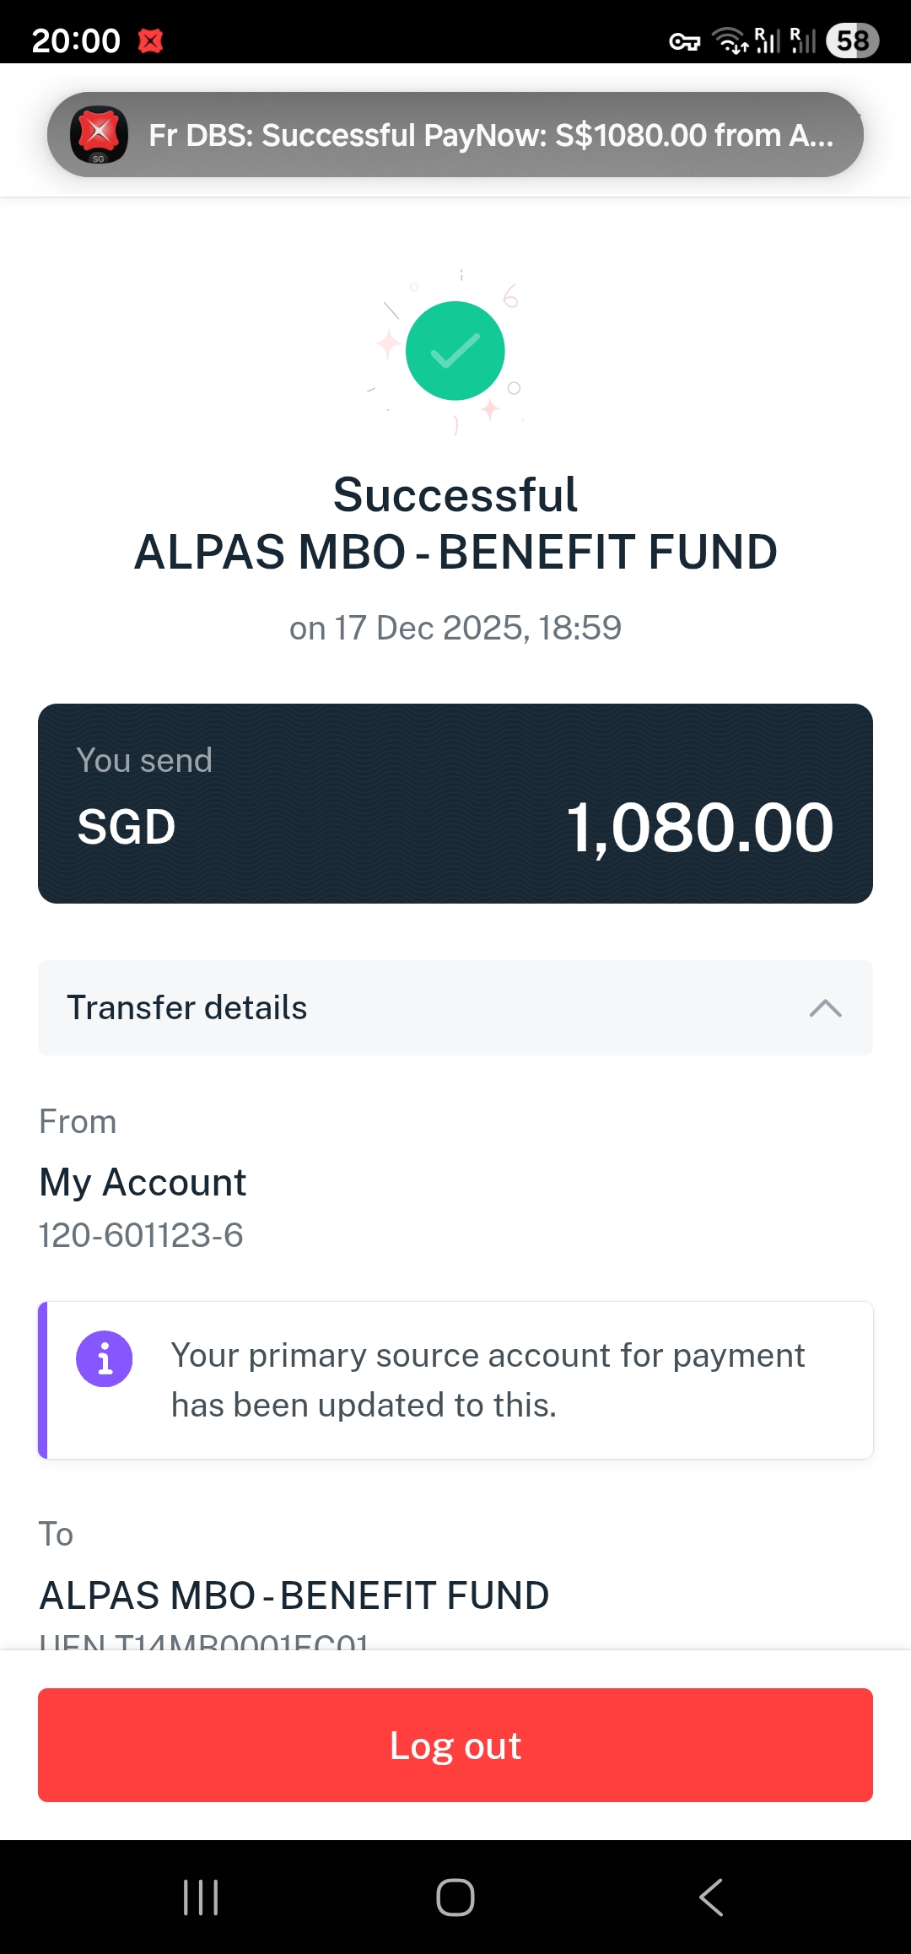The height and width of the screenshot is (1954, 911).
Task: Open Android recent apps navigation button
Action: (x=201, y=1897)
